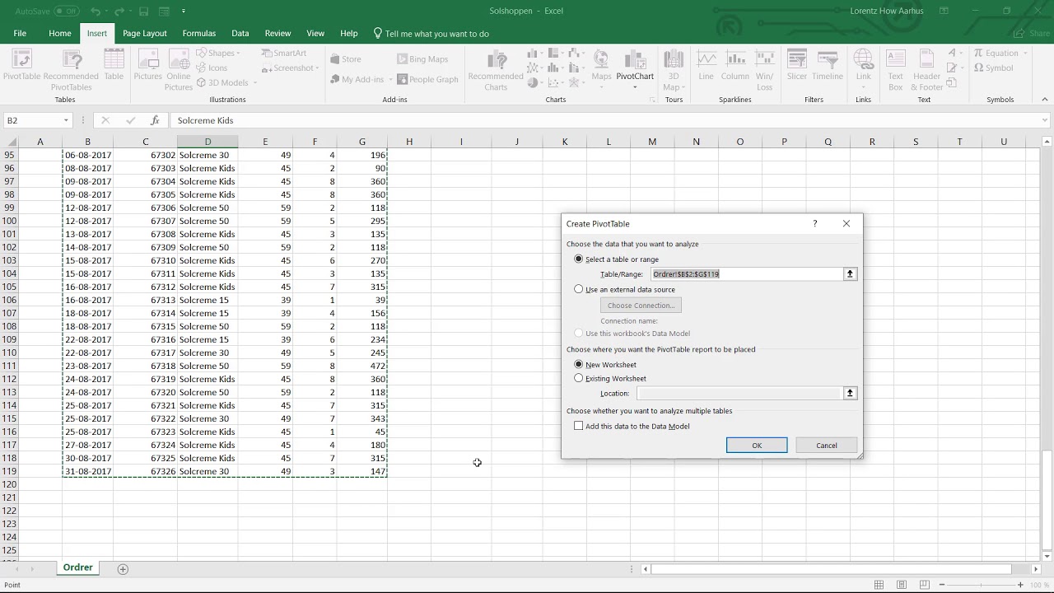Click the Insert Function fx icon
Viewport: 1054px width, 593px height.
155,120
